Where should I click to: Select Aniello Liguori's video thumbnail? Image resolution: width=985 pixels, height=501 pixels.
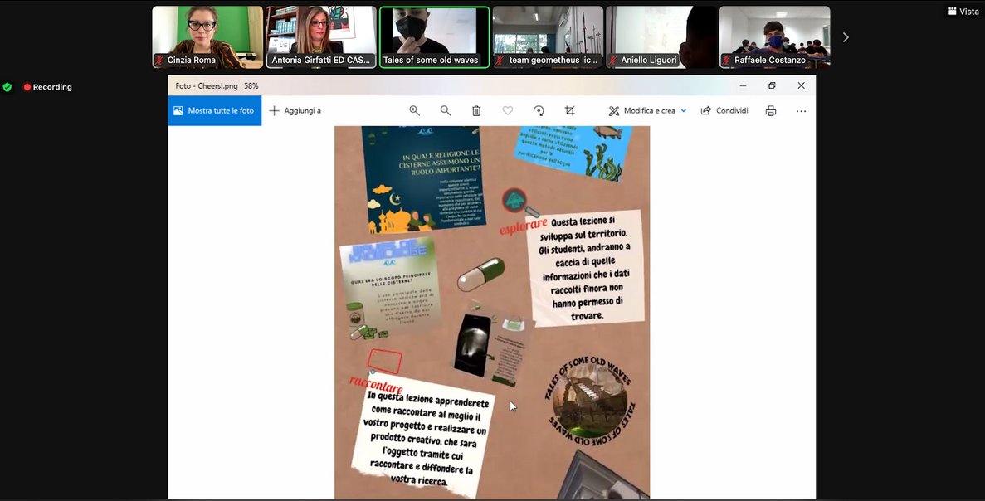pyautogui.click(x=661, y=37)
